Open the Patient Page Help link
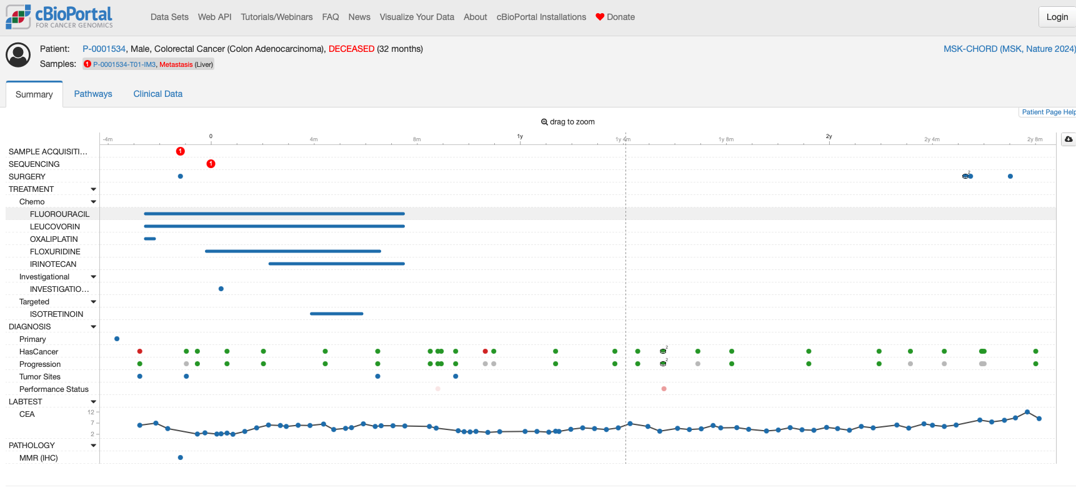The height and width of the screenshot is (495, 1076). pos(1048,112)
